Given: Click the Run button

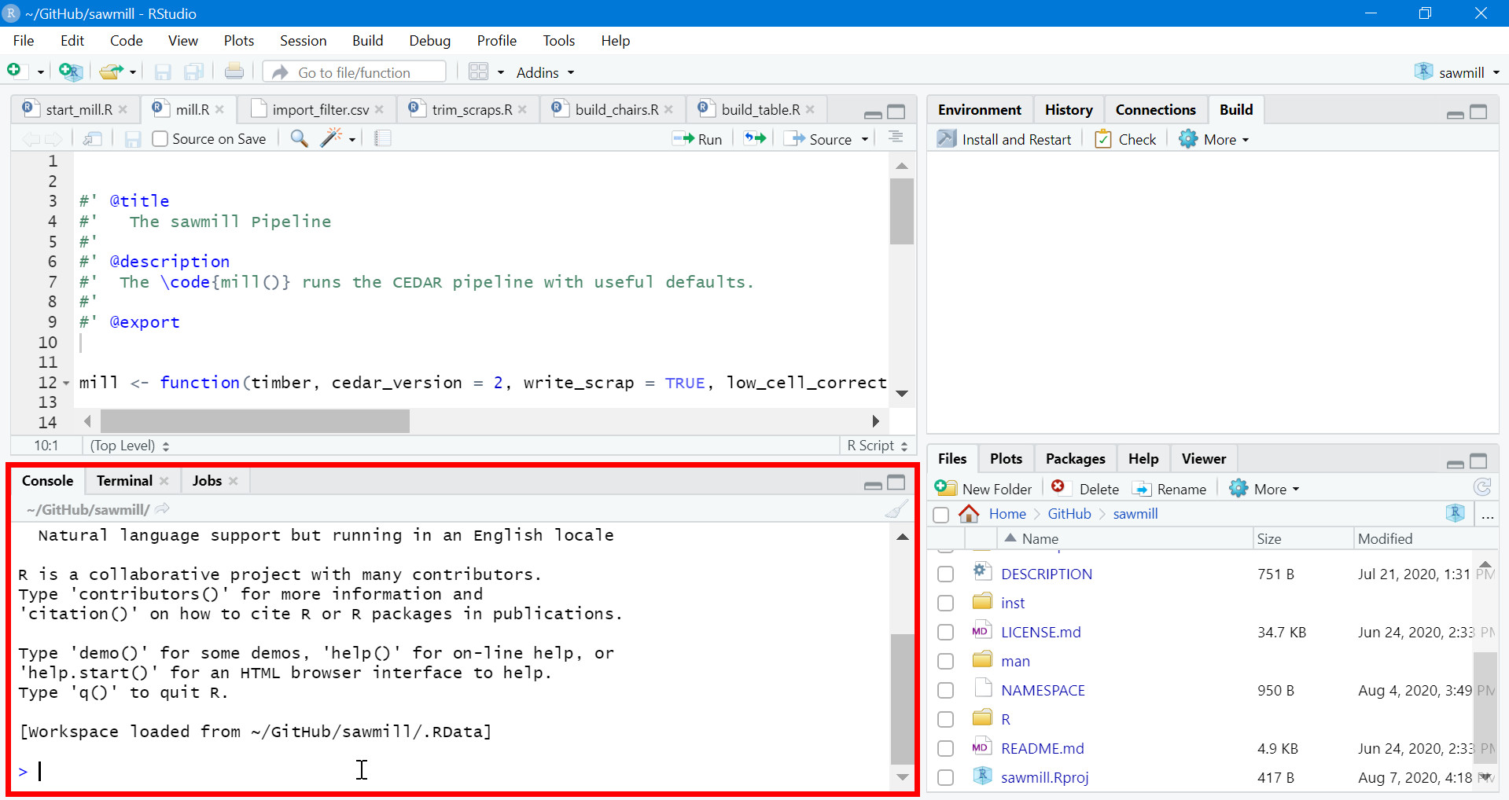Looking at the screenshot, I should (697, 139).
